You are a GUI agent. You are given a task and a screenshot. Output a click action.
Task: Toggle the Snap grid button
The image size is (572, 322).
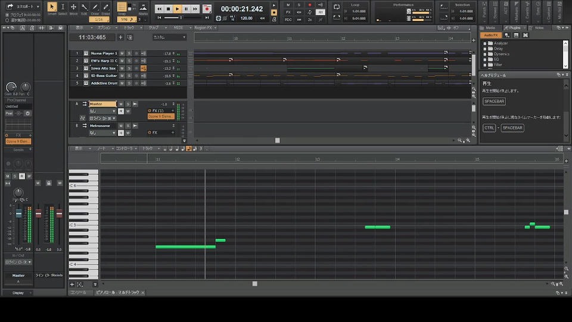(122, 8)
